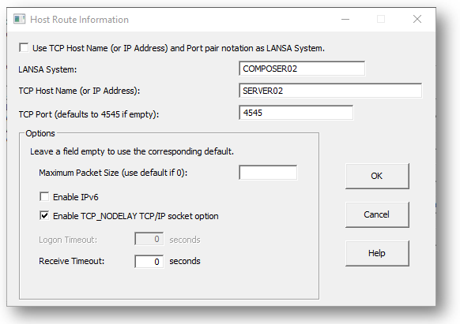Minimize the Host Route Information dialog
Image resolution: width=460 pixels, height=324 pixels.
pyautogui.click(x=345, y=20)
